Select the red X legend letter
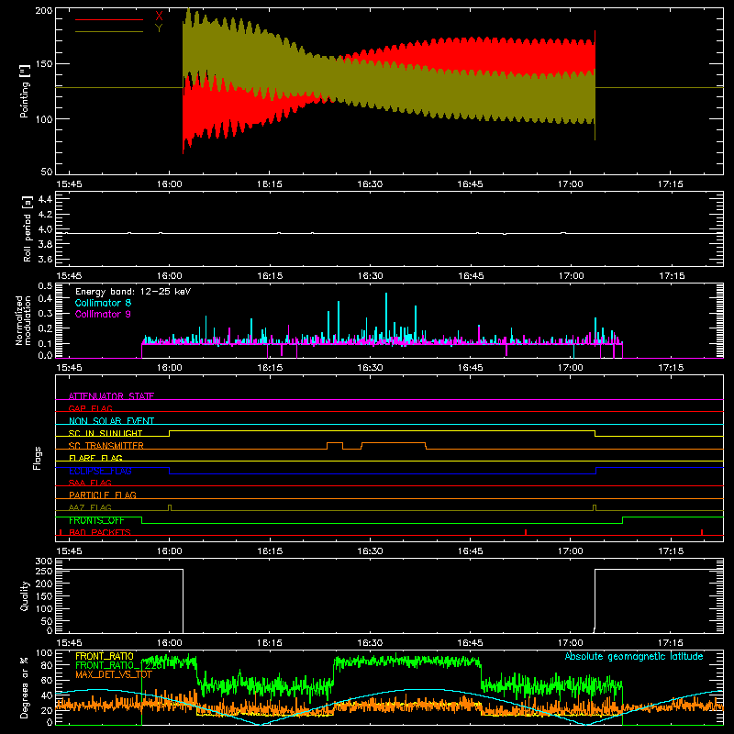734x734 pixels. [x=159, y=17]
